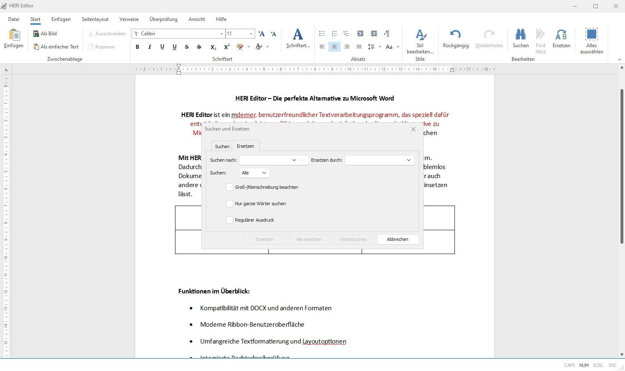Enable Groß-/Kleinschreibung beachten checkbox

point(230,187)
